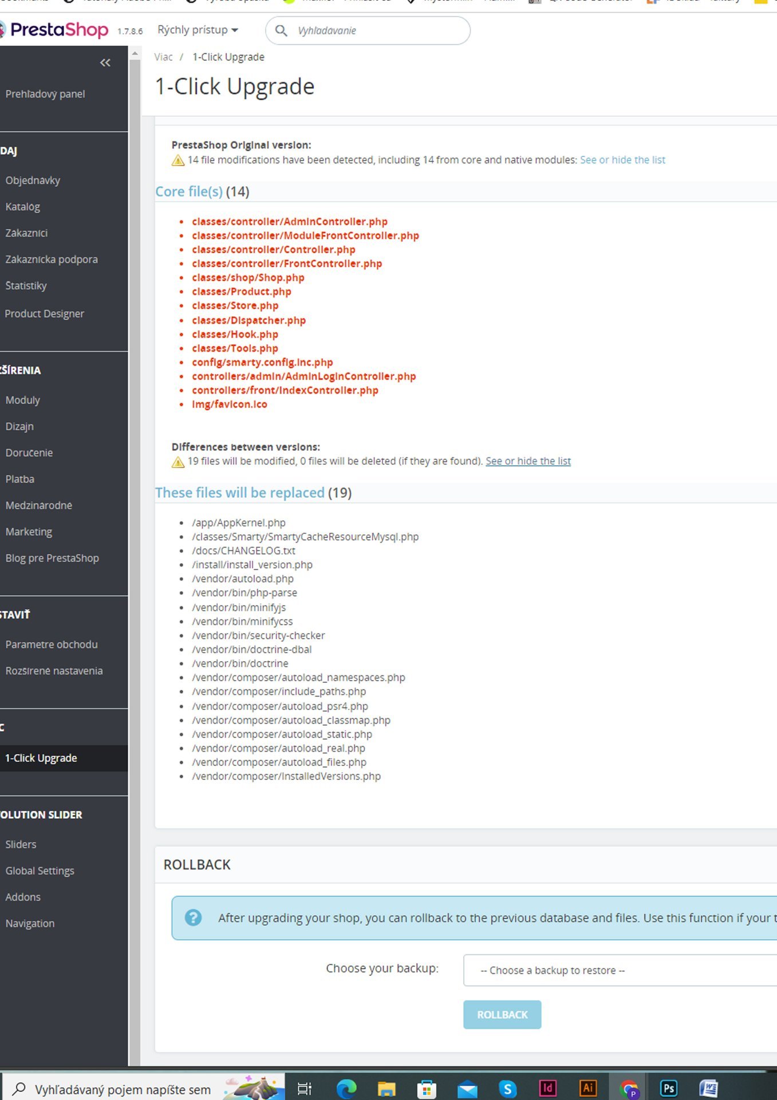Click the ROLLBACK button
This screenshot has height=1100, width=777.
[502, 1015]
